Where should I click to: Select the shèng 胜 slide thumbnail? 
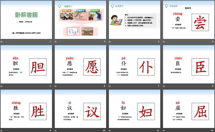tap(26, 109)
